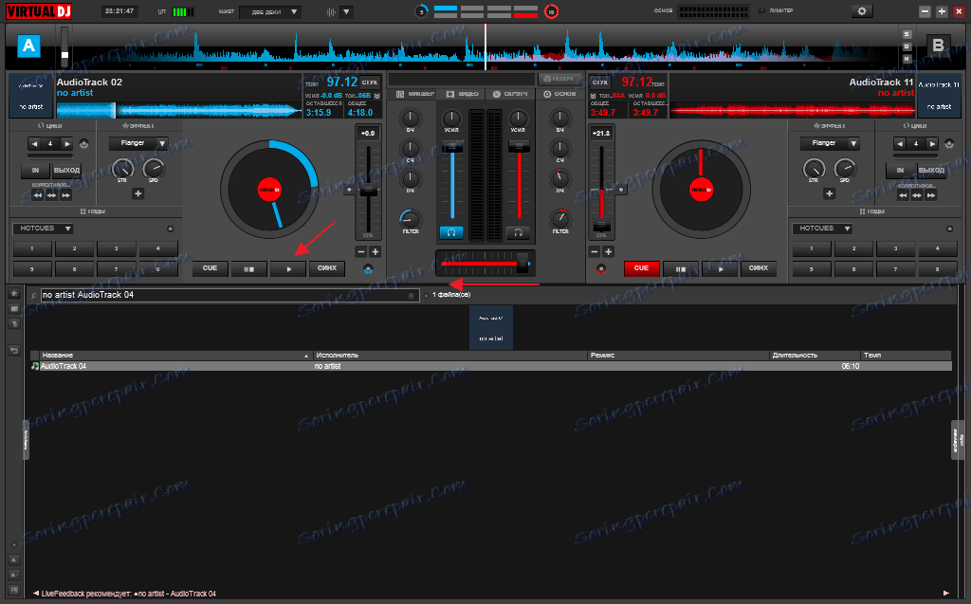Click the СТУК tap button on deck A
This screenshot has width=971, height=604.
370,82
